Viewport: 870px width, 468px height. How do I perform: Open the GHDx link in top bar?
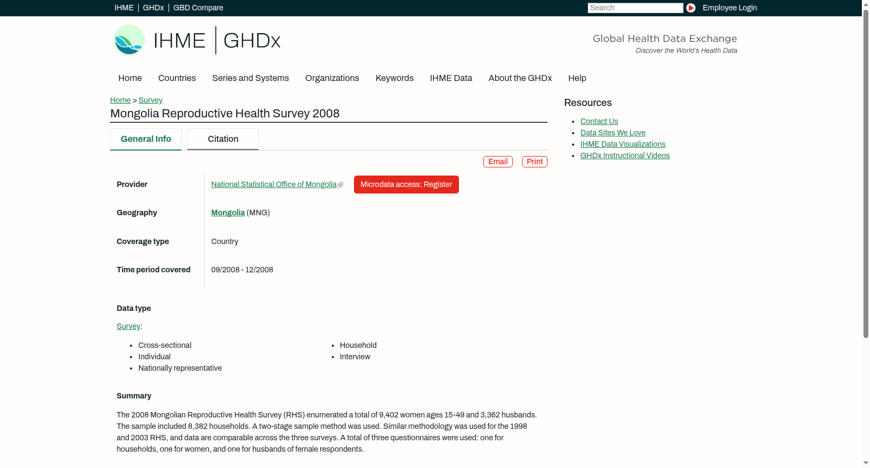pos(153,8)
